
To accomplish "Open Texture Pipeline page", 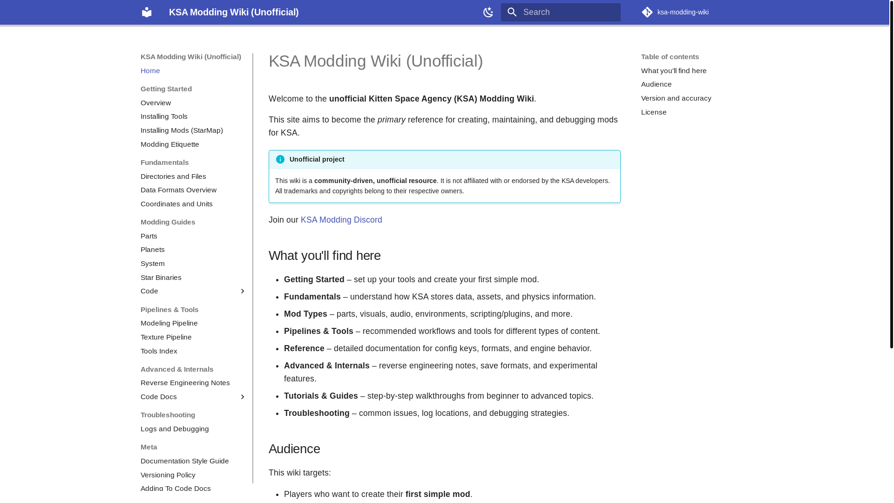I will click(x=166, y=337).
